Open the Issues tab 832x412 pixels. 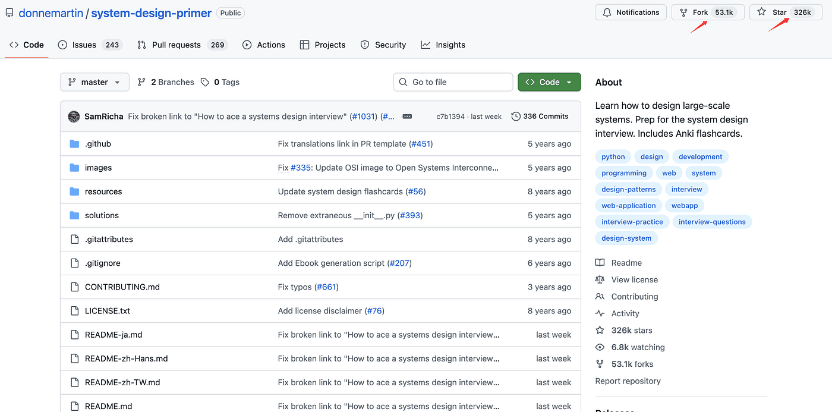point(84,45)
